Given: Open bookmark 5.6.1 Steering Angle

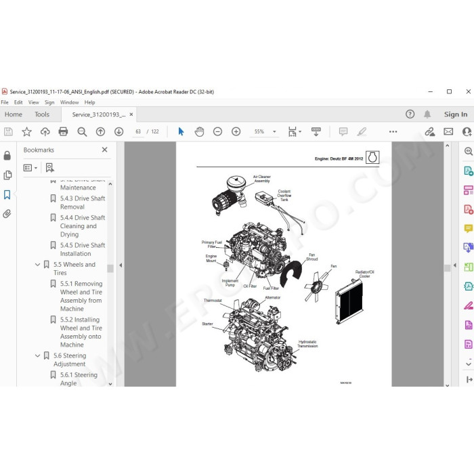Looking at the screenshot, I should click(79, 379).
